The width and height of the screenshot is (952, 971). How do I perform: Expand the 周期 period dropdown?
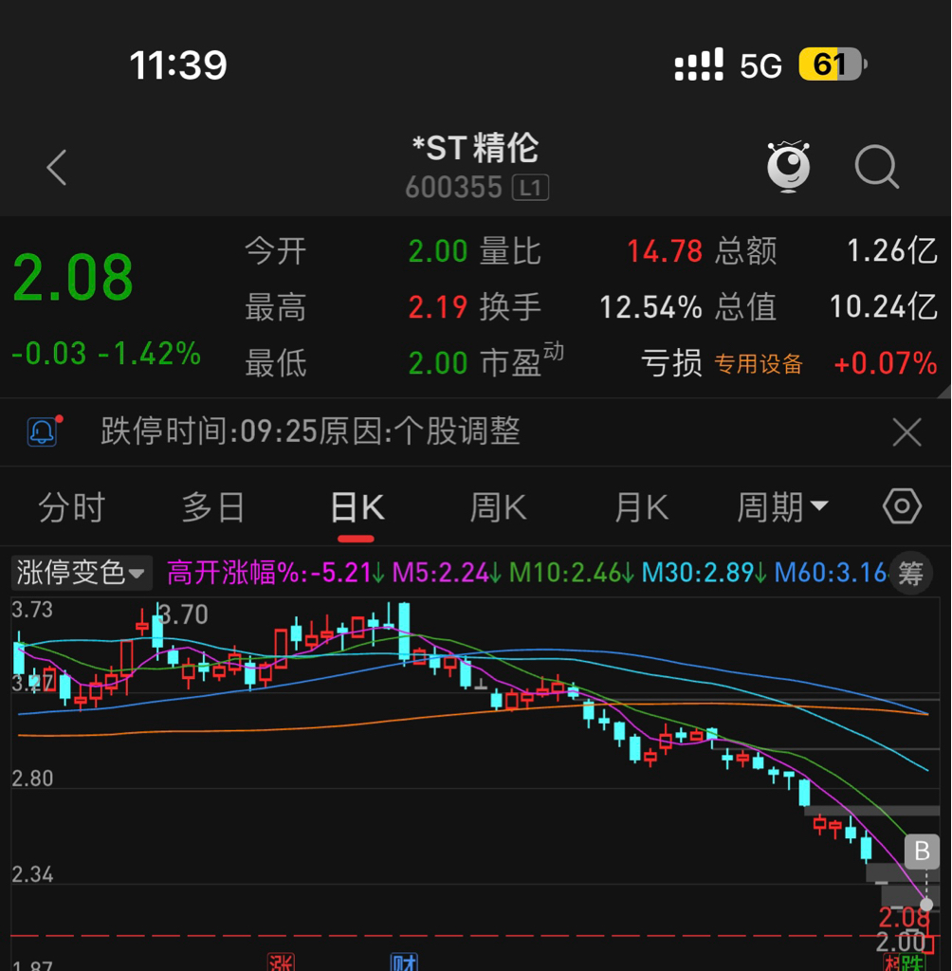[x=782, y=508]
